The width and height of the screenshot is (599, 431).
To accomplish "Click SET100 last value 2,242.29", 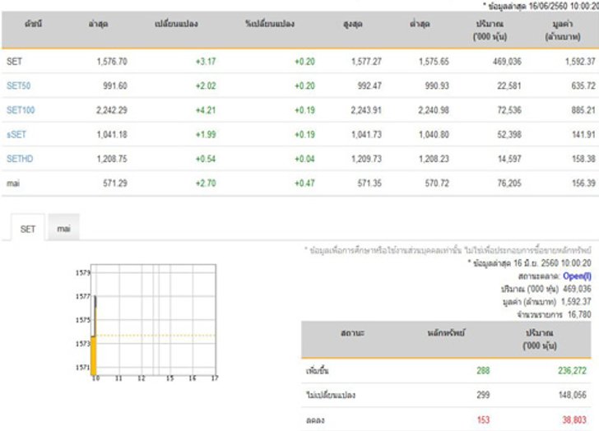I will (112, 110).
